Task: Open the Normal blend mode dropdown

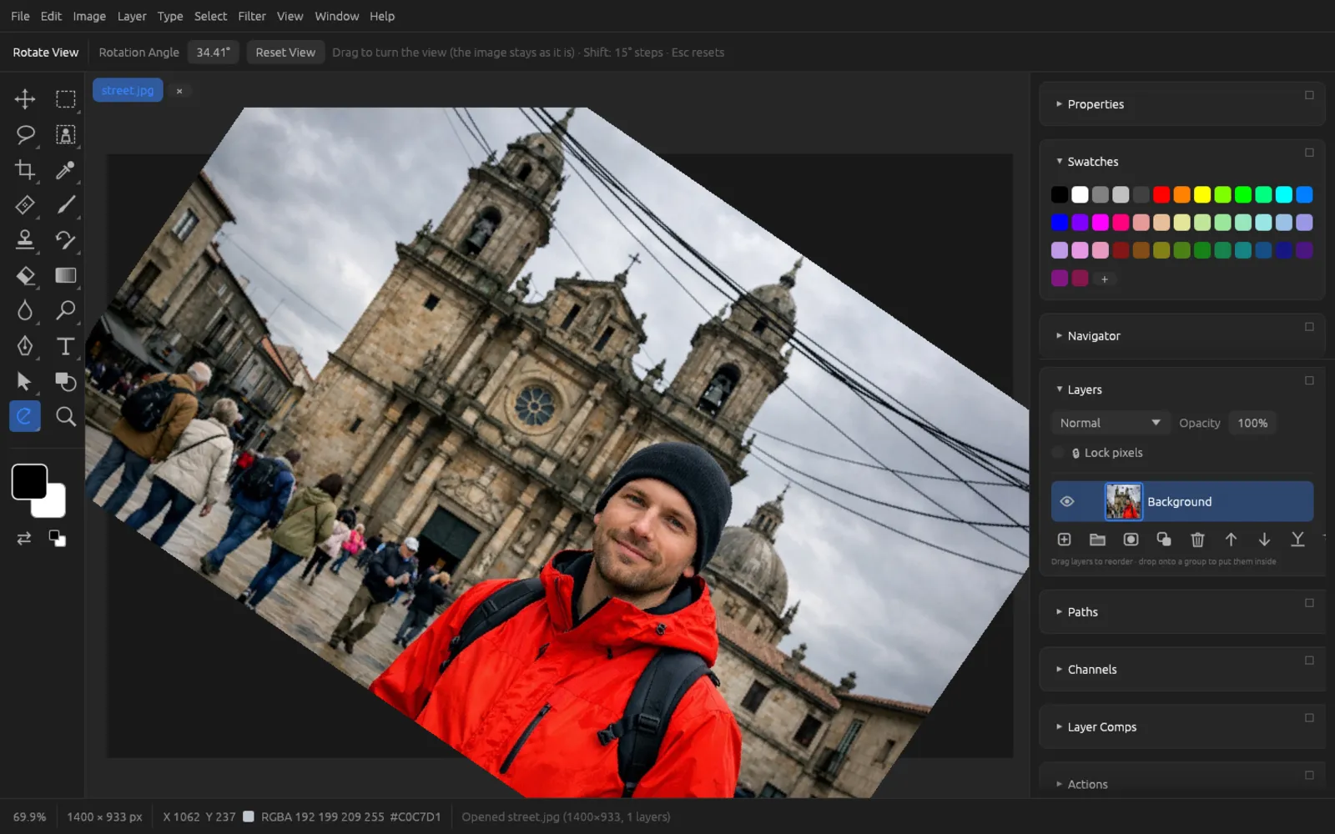Action: pyautogui.click(x=1110, y=423)
